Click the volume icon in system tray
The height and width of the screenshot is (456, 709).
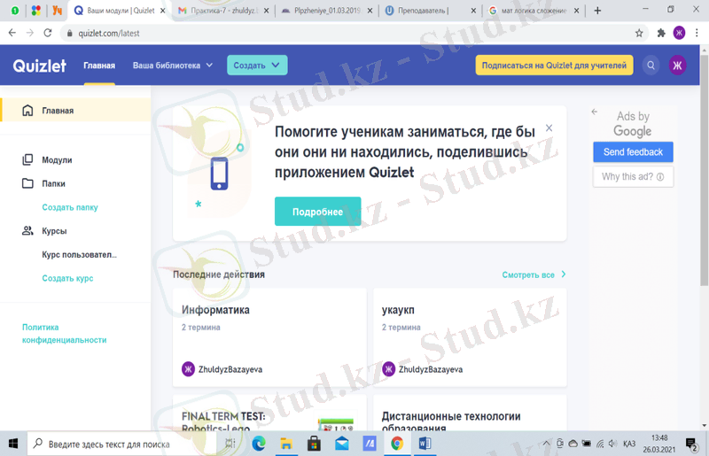(x=612, y=444)
